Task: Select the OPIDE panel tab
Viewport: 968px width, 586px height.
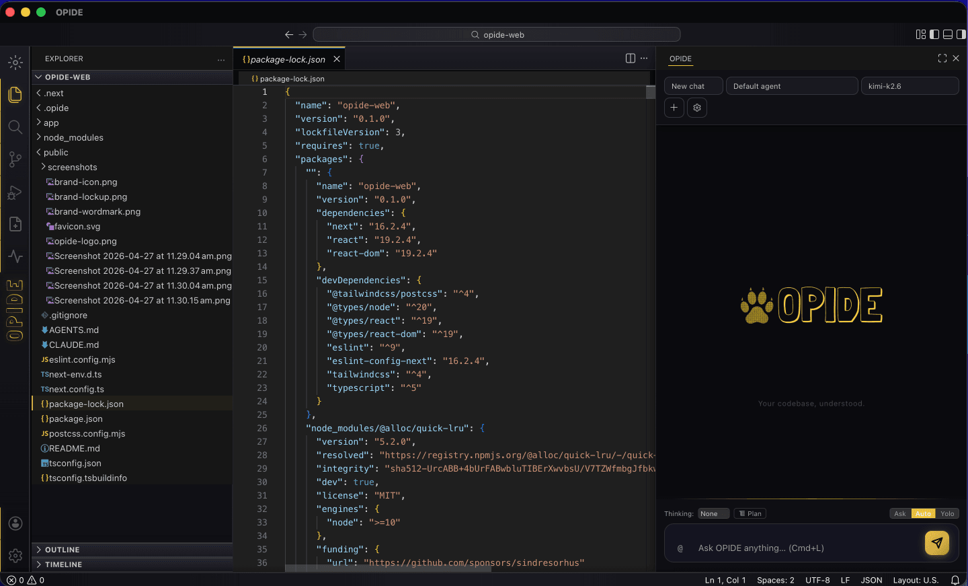Action: (680, 59)
